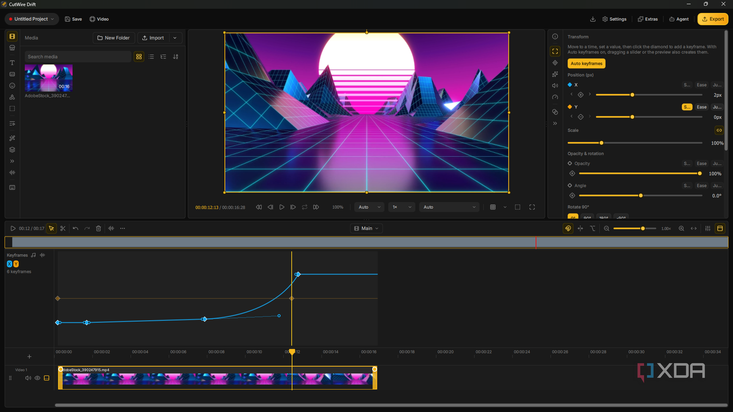Open the magic wand effects panel
This screenshot has height=412, width=733.
[12, 138]
